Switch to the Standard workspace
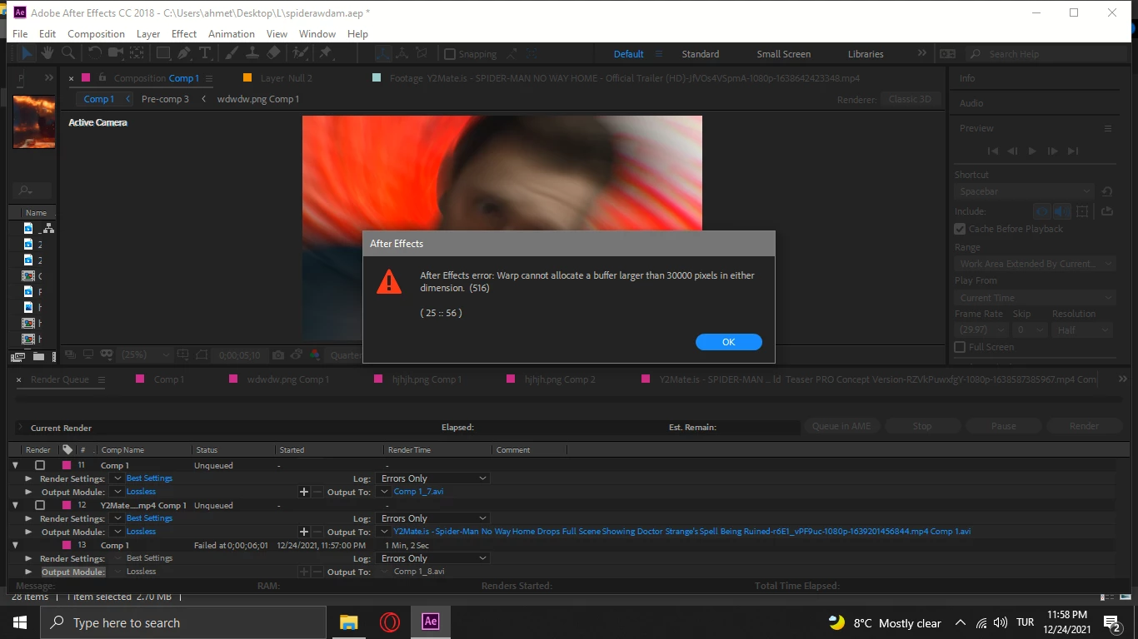This screenshot has width=1138, height=639. [701, 54]
